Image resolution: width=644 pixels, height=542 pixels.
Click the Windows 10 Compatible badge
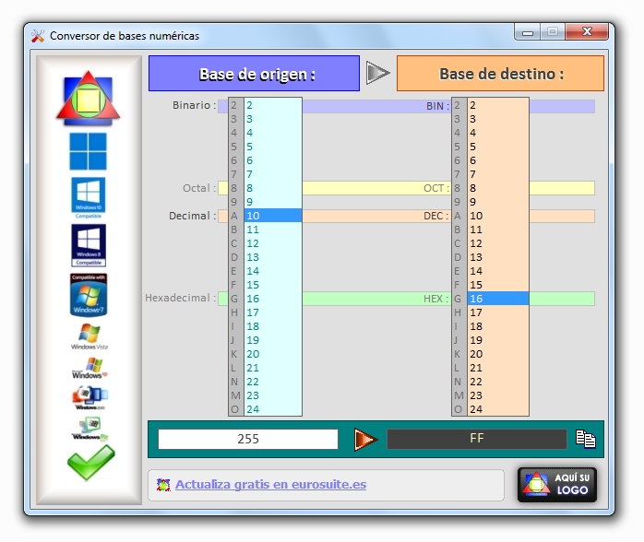point(89,197)
